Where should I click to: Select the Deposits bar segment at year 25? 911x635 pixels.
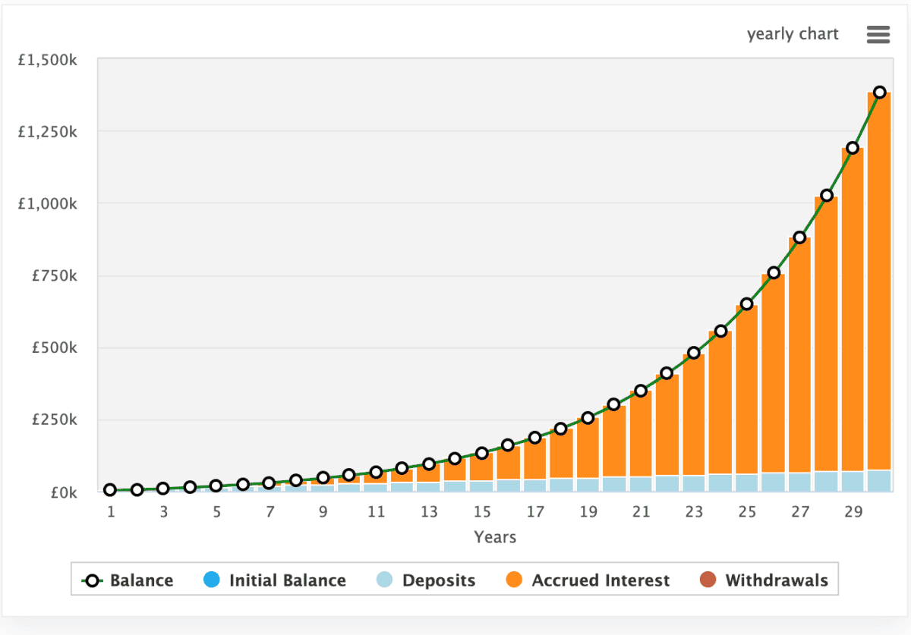[747, 483]
